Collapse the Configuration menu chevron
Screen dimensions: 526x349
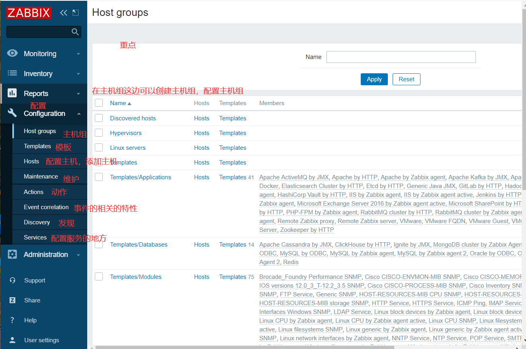point(78,114)
